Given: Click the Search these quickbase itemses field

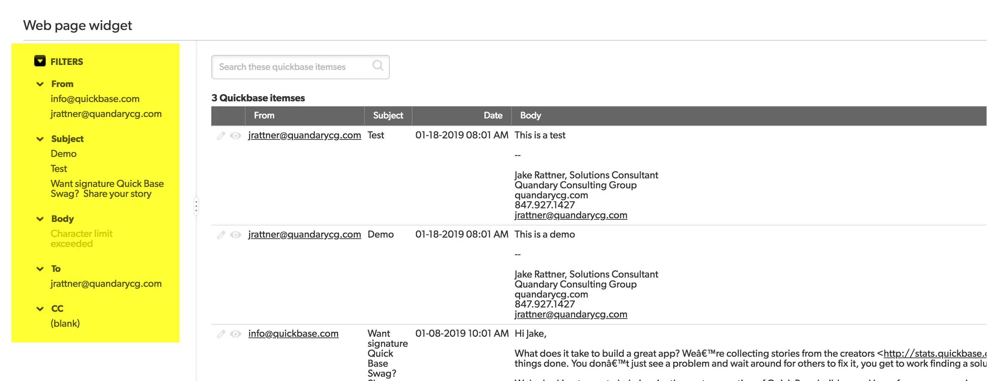Looking at the screenshot, I should [300, 67].
